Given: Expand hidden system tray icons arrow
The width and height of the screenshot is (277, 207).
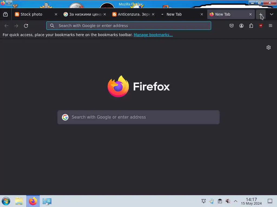Looking at the screenshot, I should tap(236, 201).
